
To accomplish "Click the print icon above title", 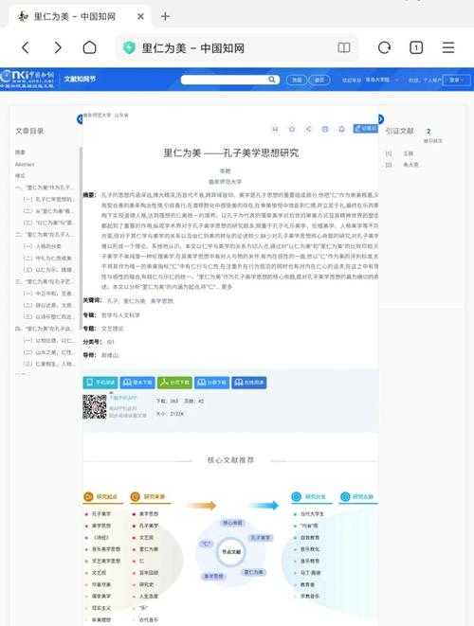I will (325, 129).
